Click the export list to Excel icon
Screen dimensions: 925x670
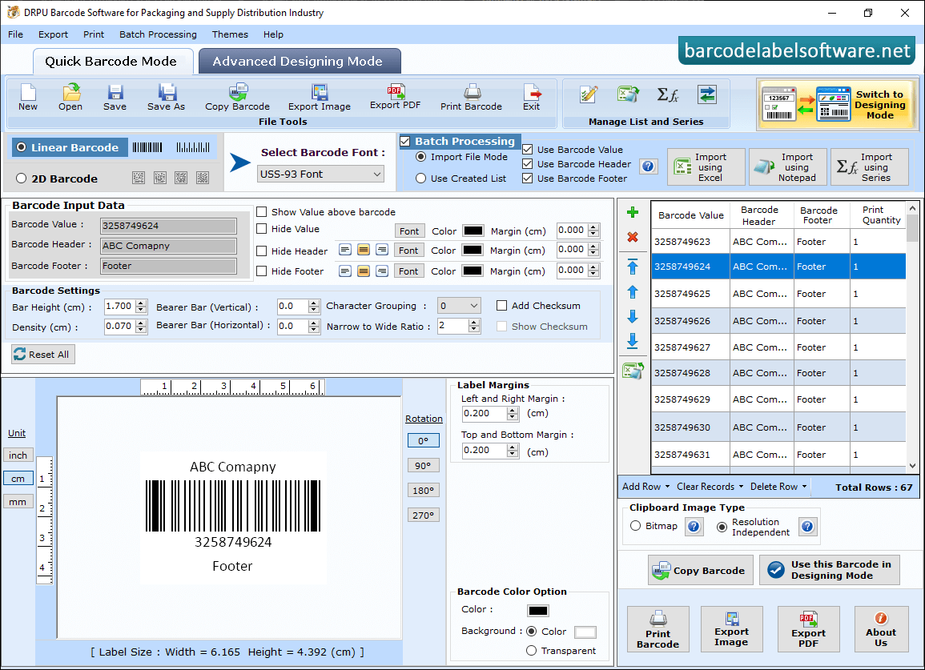pyautogui.click(x=633, y=371)
